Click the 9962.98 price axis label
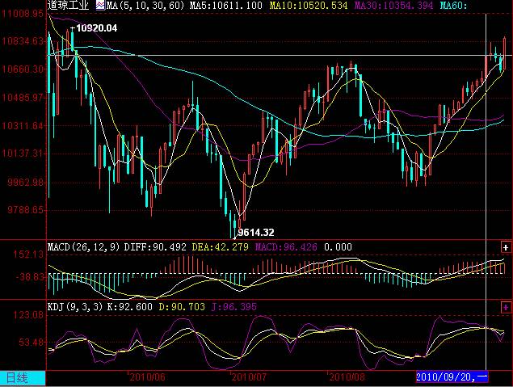 25,182
